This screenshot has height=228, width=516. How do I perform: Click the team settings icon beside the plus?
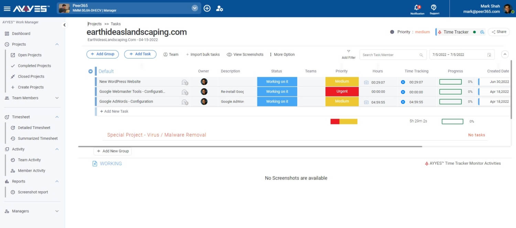tap(219, 8)
